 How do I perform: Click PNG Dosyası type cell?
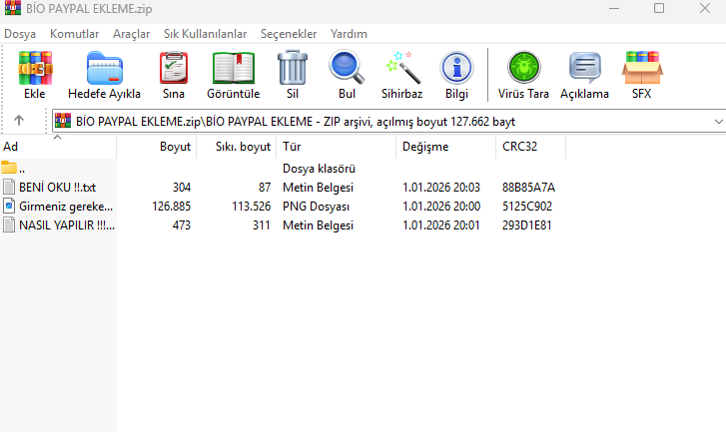tap(317, 207)
